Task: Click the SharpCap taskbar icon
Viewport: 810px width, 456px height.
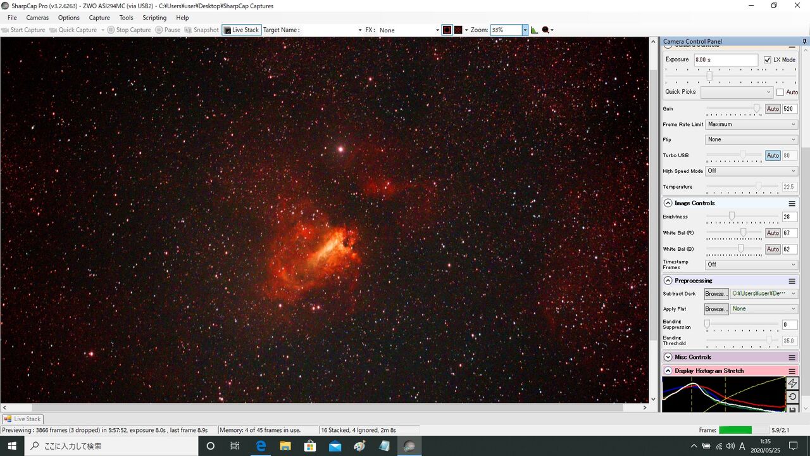Action: tap(409, 446)
